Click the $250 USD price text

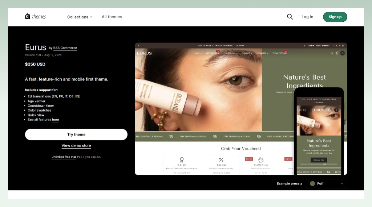point(35,64)
